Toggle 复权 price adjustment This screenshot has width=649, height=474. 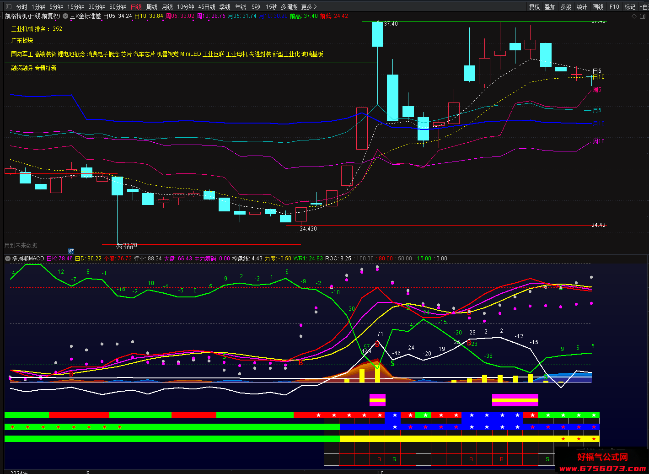click(x=534, y=7)
